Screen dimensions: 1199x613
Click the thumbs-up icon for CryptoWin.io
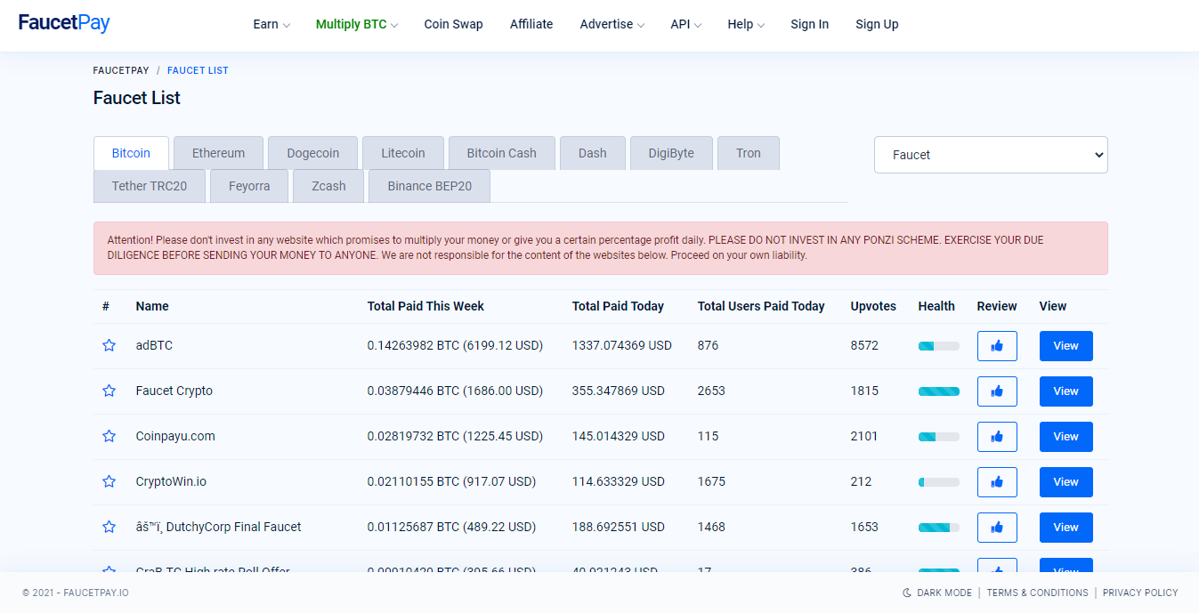pyautogui.click(x=996, y=482)
